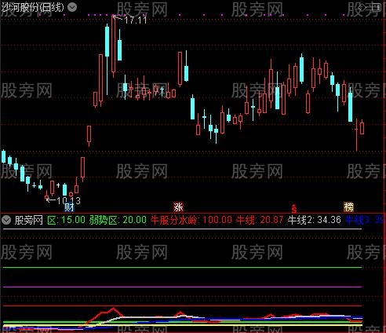This screenshot has height=333, width=386.
Task: Click the red 牛线: 20.87 value
Action: coord(260,220)
